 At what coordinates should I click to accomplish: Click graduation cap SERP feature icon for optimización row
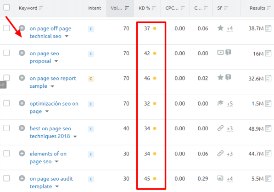point(220,103)
